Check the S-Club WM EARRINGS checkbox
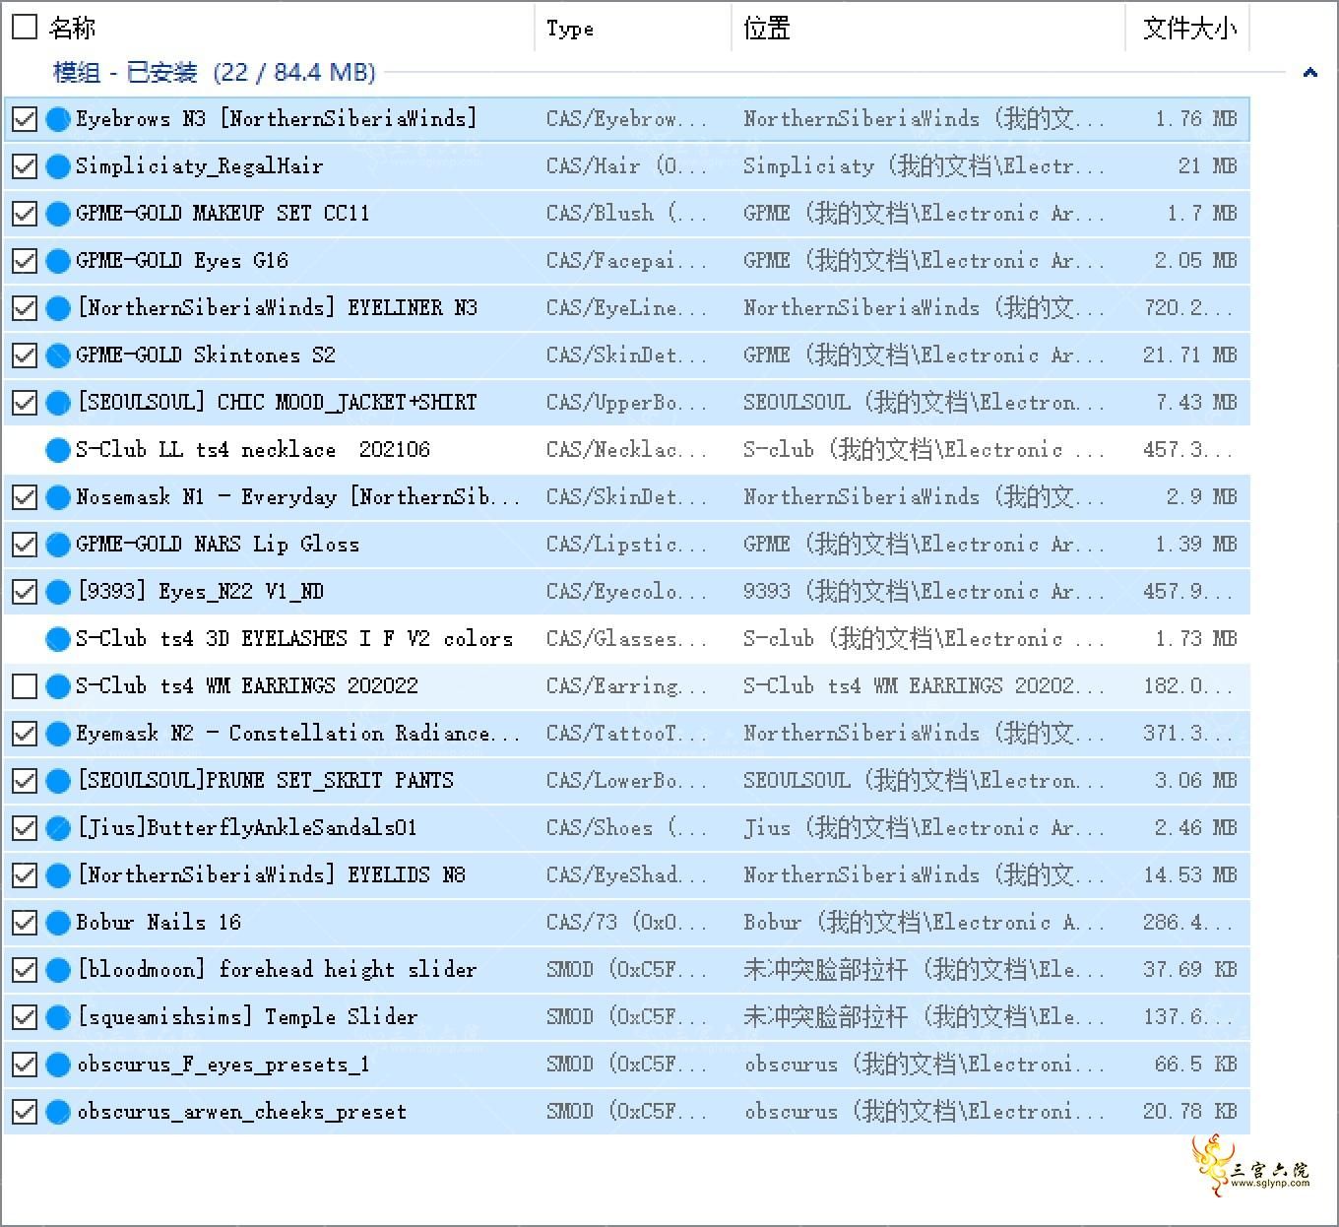This screenshot has width=1339, height=1227. [24, 687]
